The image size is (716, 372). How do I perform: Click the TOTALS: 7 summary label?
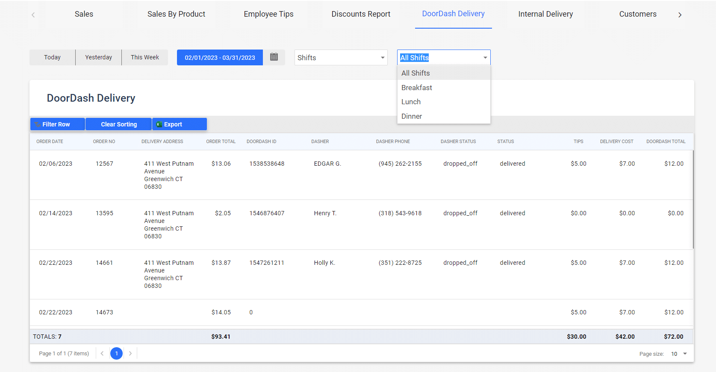(x=47, y=337)
